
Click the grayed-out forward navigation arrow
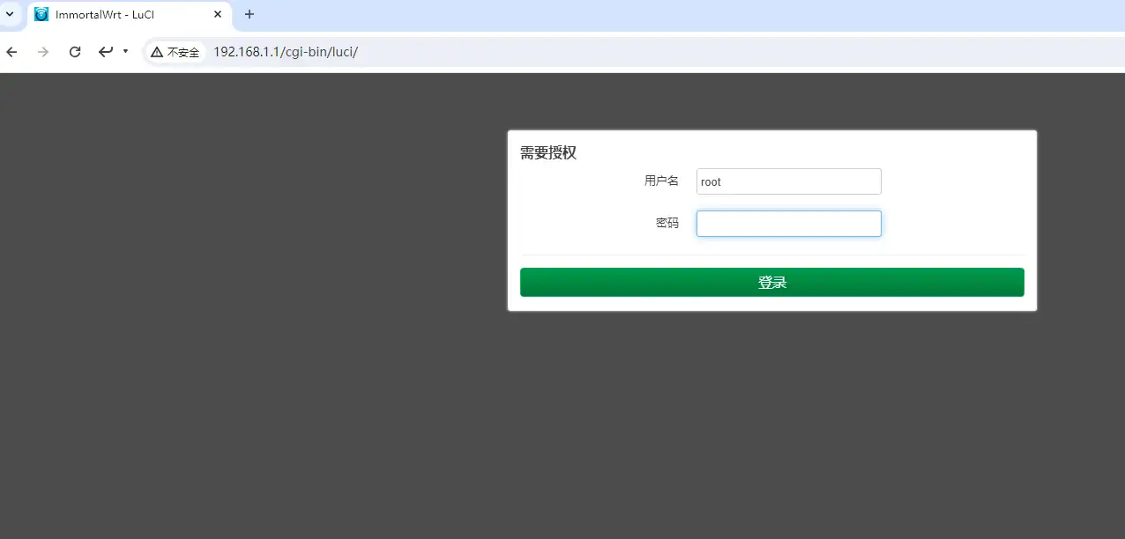42,51
